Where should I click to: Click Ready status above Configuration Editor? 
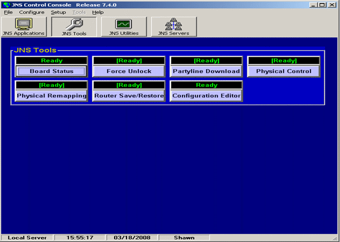207,85
